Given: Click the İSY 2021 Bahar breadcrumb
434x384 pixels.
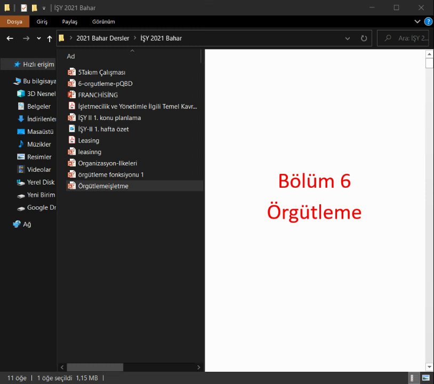Looking at the screenshot, I should pyautogui.click(x=161, y=38).
